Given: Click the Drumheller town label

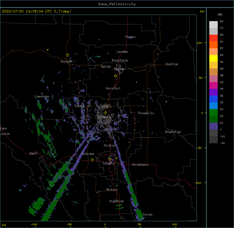Looking at the screenshot, I should 173,132.
